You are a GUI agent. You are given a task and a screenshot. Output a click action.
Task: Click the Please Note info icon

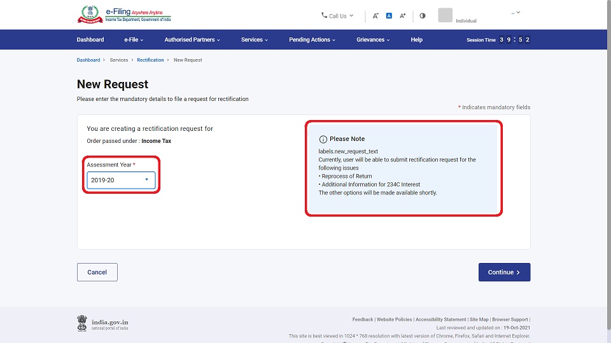pos(323,139)
